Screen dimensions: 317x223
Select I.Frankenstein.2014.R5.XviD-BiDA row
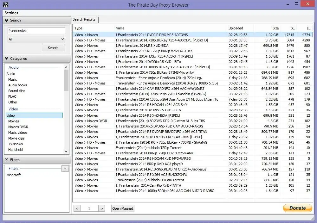tap(193, 46)
